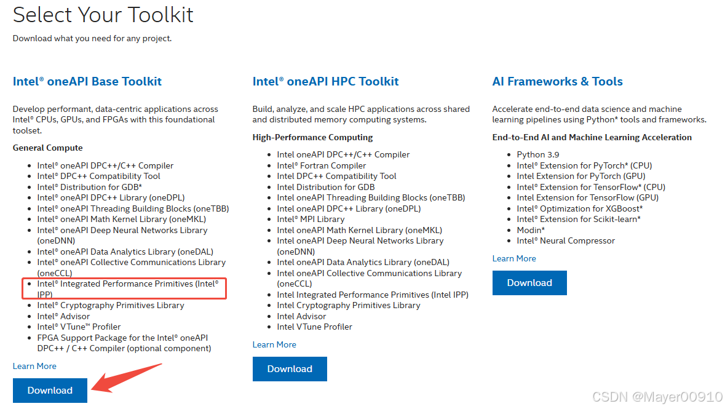Screen dimensions: 725x409
Task: Open Learn More under HPC Toolkit
Action: coord(274,344)
